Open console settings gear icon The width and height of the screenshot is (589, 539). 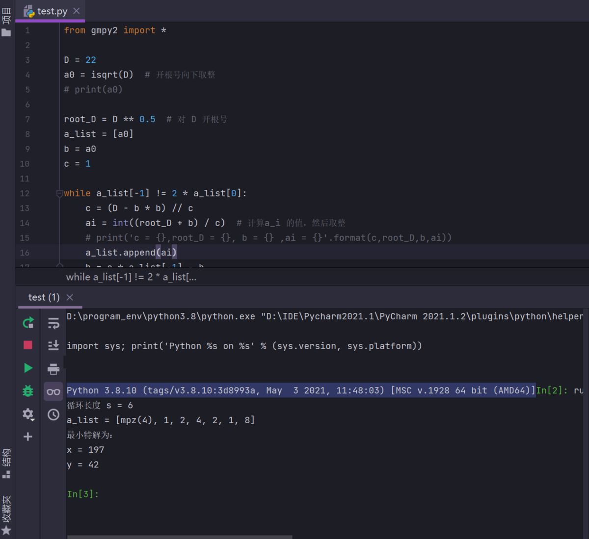pos(28,414)
